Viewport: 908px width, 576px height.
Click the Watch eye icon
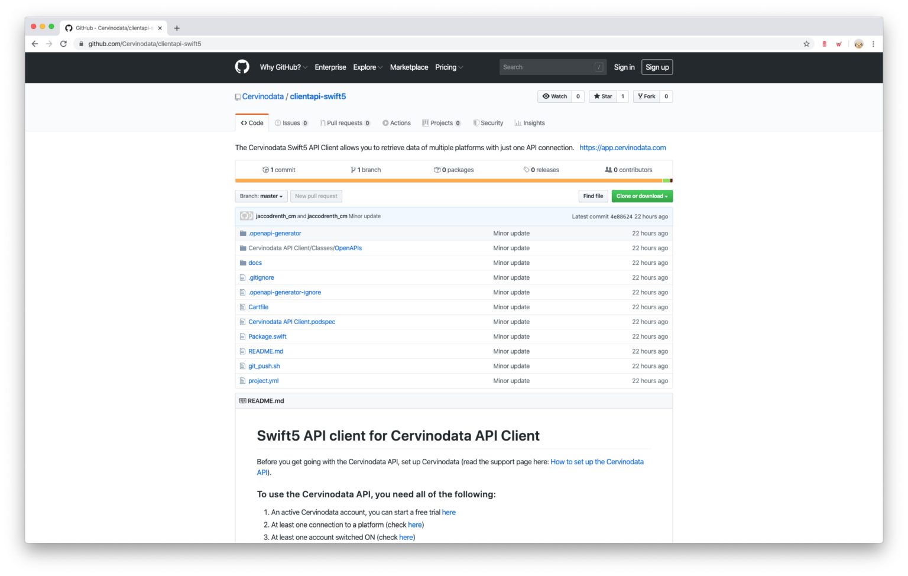(546, 96)
